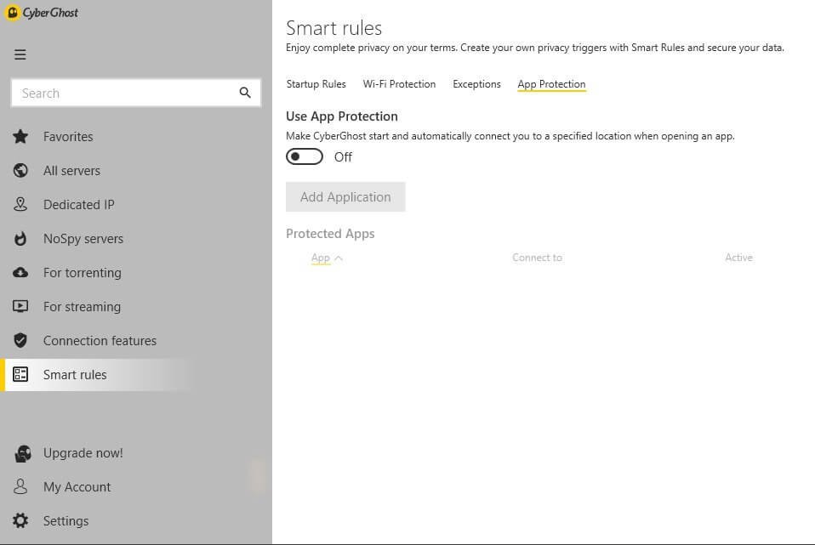Image resolution: width=815 pixels, height=545 pixels.
Task: Open For streaming servers
Action: [x=83, y=307]
